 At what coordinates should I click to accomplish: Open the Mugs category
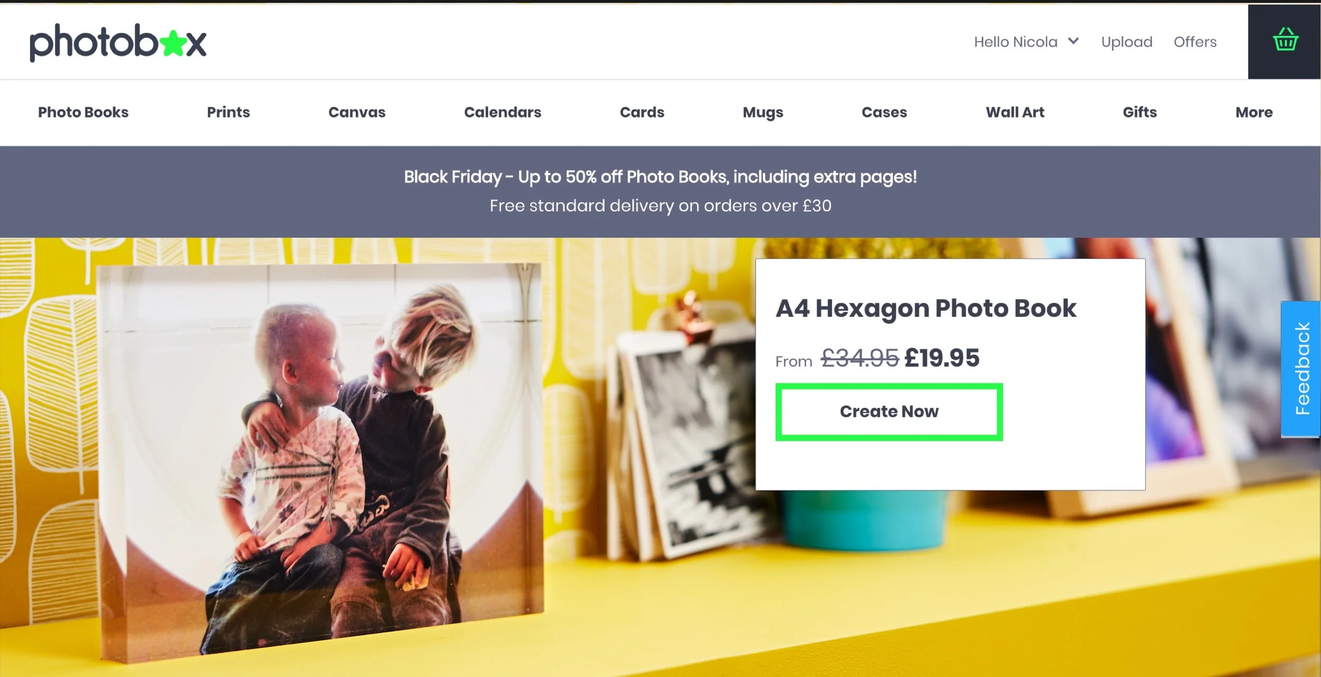pos(762,112)
